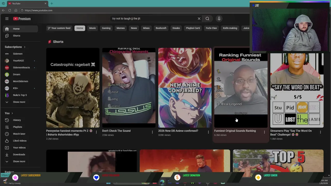331x186 pixels.
Task: Open Liked videos
Action: tap(20, 141)
